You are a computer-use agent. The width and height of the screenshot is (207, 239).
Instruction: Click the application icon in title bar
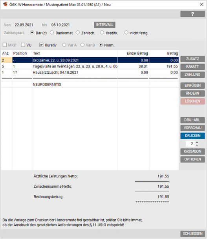pyautogui.click(x=5, y=4)
